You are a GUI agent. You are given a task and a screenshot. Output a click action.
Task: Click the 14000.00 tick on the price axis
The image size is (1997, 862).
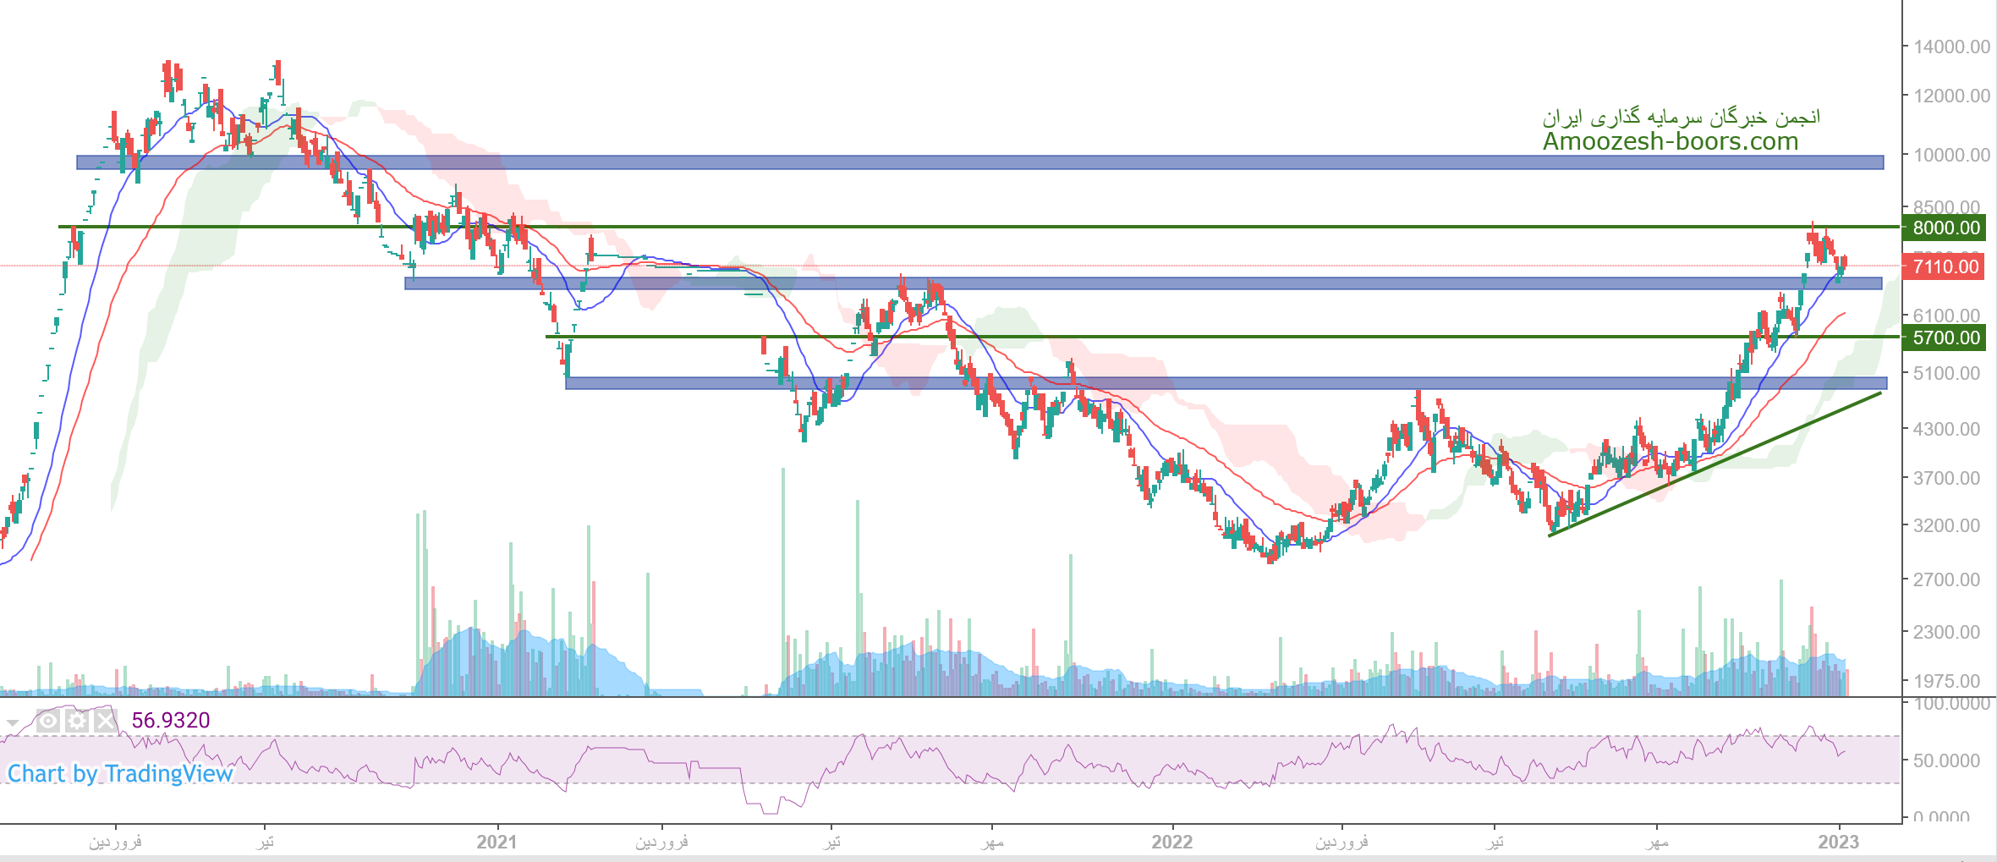coord(1951,47)
